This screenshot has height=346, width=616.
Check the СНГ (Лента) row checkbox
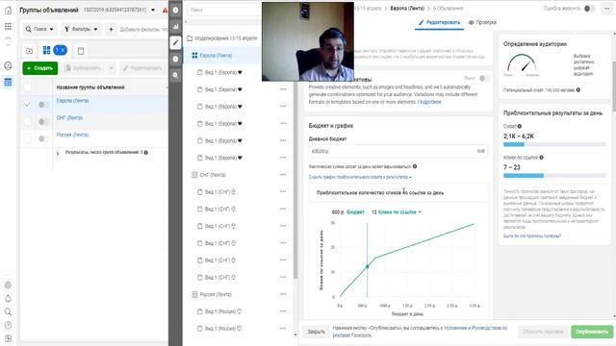coord(28,121)
